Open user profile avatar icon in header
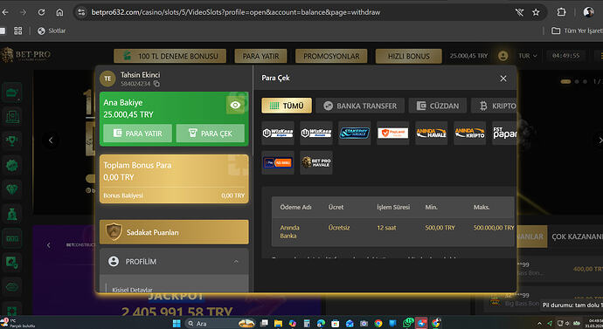 click(x=502, y=56)
